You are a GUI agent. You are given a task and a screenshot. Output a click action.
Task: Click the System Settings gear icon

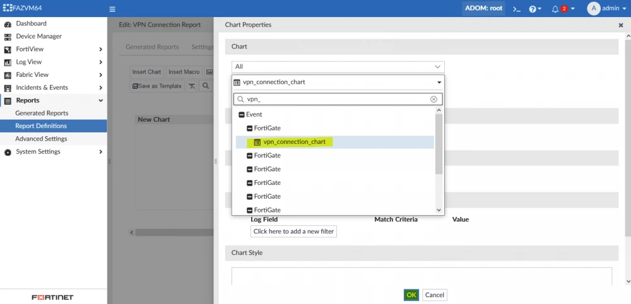pyautogui.click(x=8, y=152)
